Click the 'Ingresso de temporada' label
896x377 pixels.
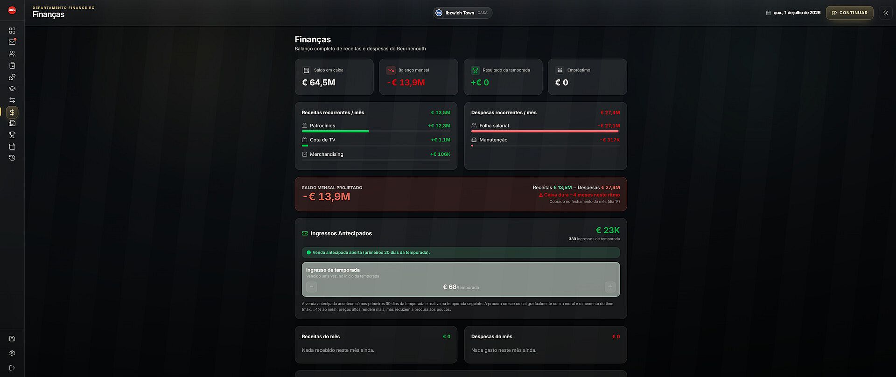tap(333, 270)
